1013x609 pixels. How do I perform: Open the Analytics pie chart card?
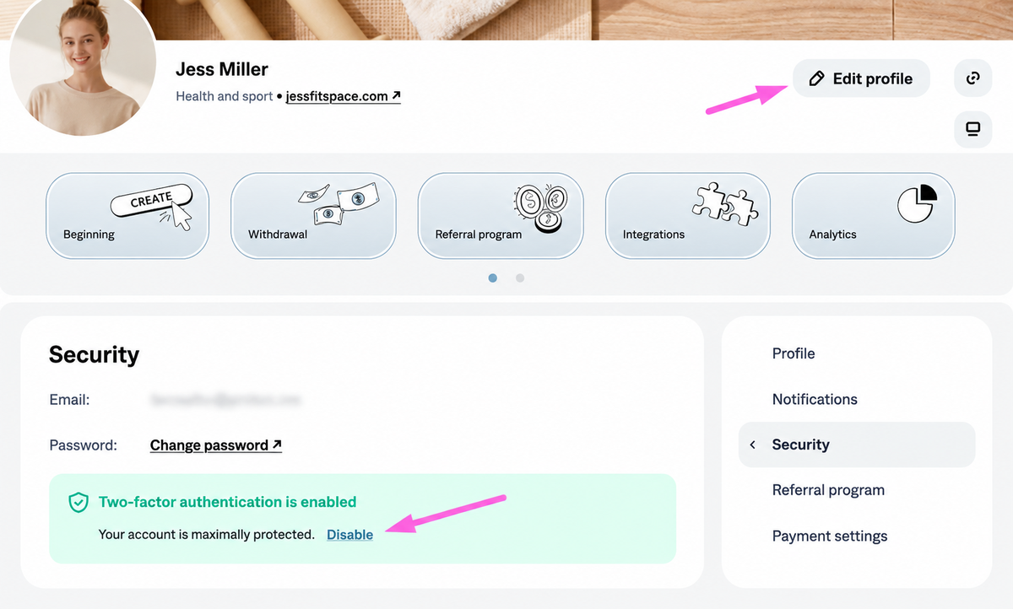874,215
